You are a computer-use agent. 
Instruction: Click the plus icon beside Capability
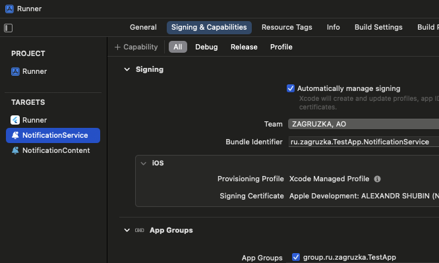pos(117,47)
